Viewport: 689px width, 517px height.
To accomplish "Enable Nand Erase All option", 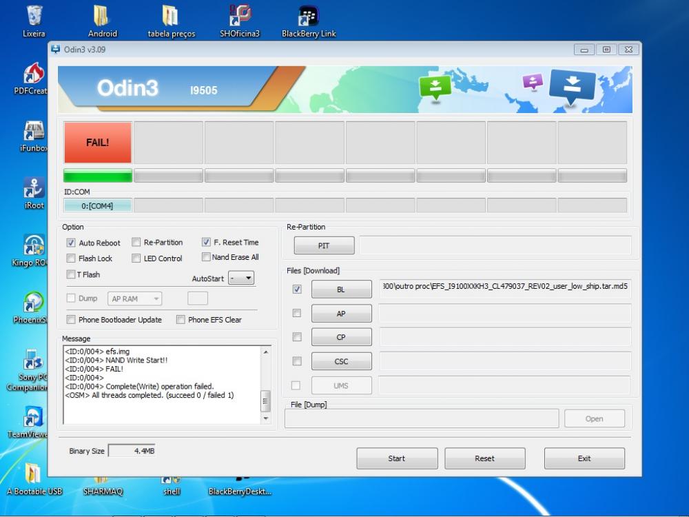I will pos(206,256).
